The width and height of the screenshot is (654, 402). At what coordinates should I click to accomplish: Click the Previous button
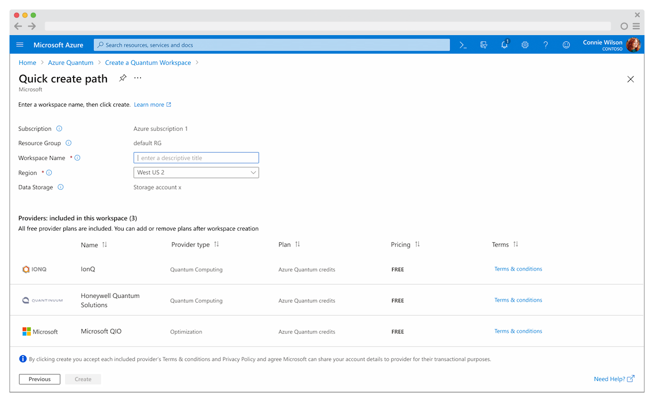39,379
